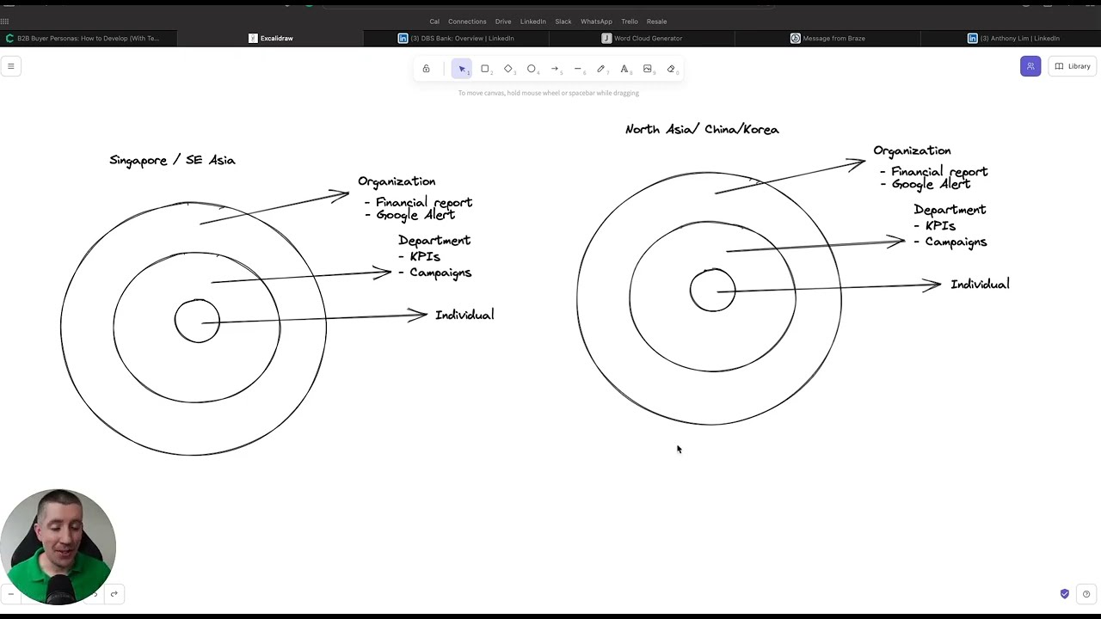Switch to B2B Buyer Personas browser tab
The image size is (1101, 619).
[88, 38]
